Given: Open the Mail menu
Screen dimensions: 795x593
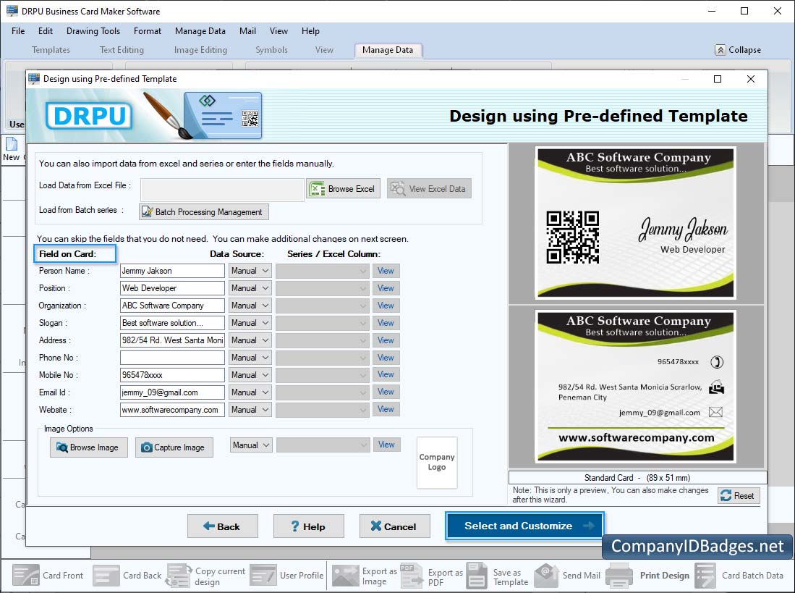Looking at the screenshot, I should [247, 31].
